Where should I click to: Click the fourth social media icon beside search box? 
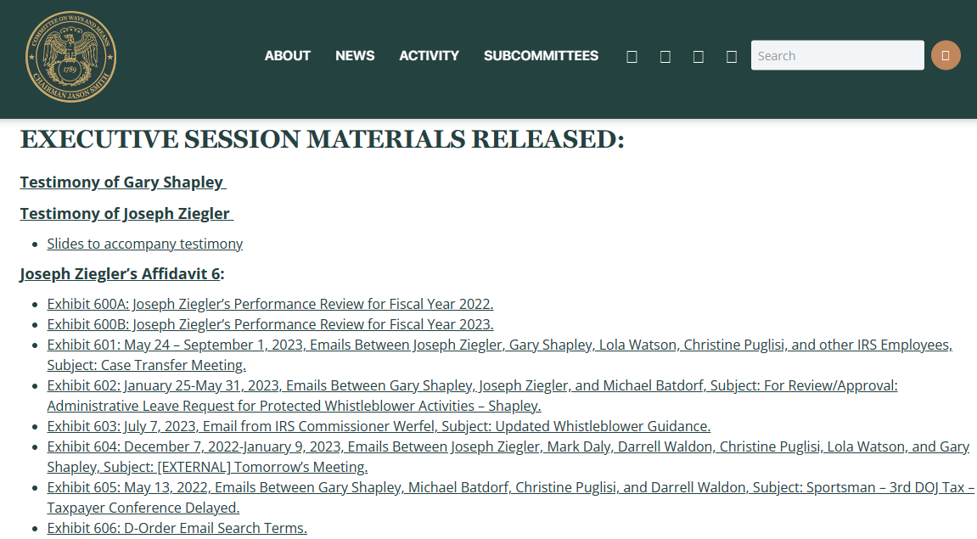pyautogui.click(x=733, y=57)
